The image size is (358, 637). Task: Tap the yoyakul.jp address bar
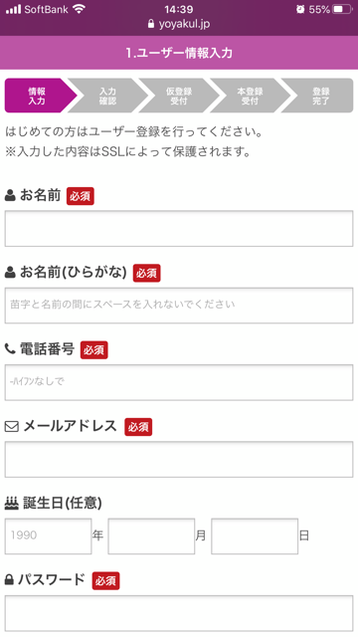pyautogui.click(x=179, y=24)
